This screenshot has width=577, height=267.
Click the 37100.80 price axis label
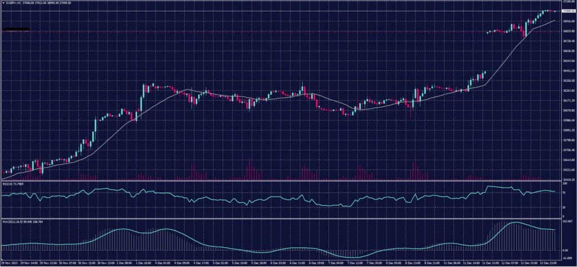(568, 2)
